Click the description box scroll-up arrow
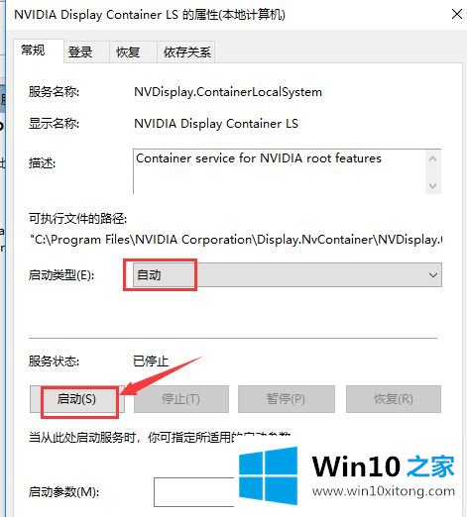Viewport: 467px width, 517px height. pyautogui.click(x=432, y=158)
